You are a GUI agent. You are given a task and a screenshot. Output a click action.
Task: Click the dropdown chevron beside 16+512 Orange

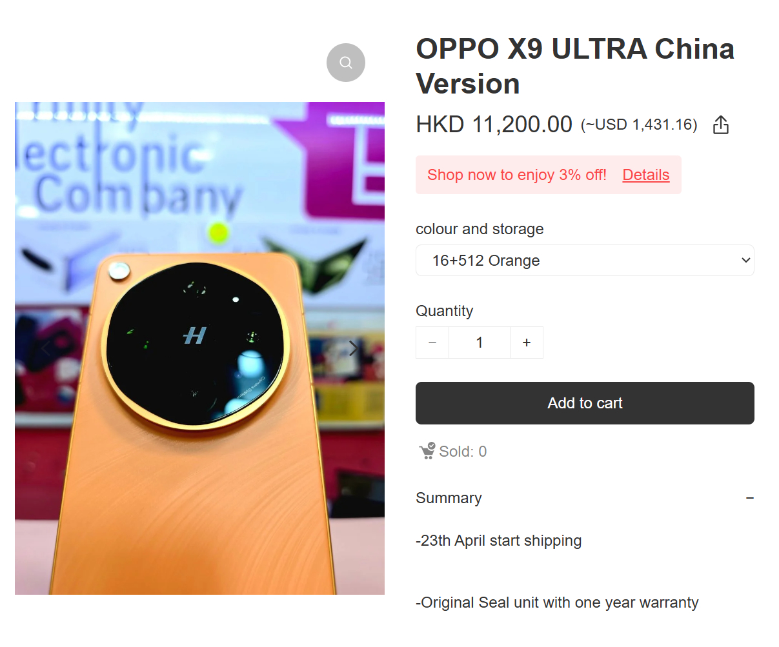[745, 261]
